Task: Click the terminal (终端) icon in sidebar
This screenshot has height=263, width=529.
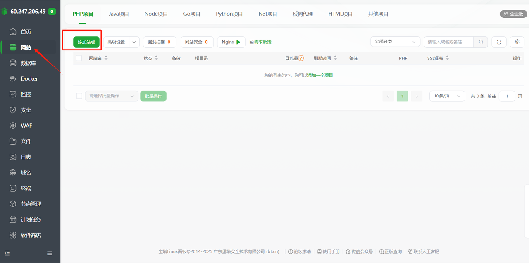Action: 13,188
